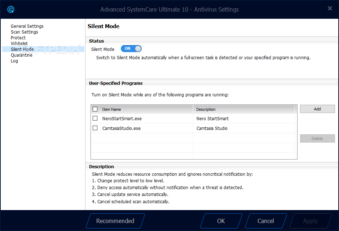The height and width of the screenshot is (231, 339).
Task: Check the select-all checkbox in table header
Action: [x=95, y=109]
